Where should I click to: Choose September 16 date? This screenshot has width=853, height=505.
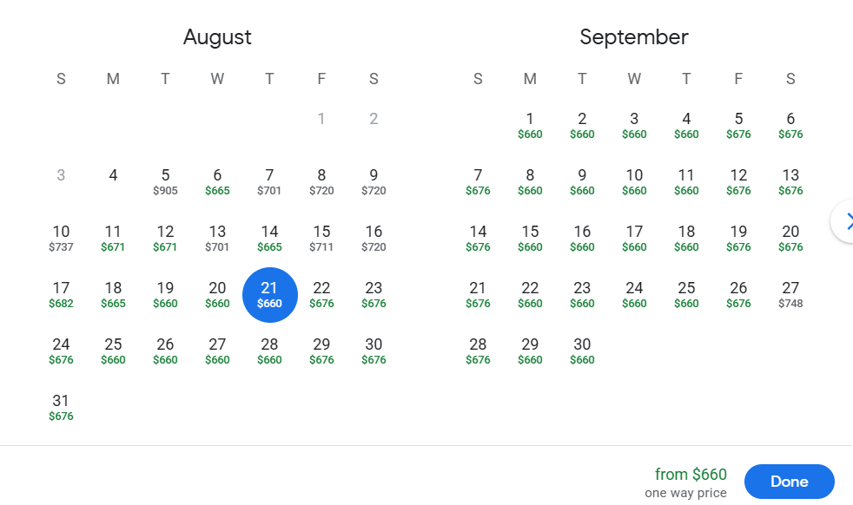point(582,238)
